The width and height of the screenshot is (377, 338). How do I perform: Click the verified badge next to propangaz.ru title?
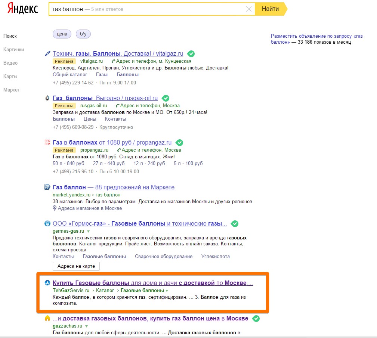(x=179, y=143)
